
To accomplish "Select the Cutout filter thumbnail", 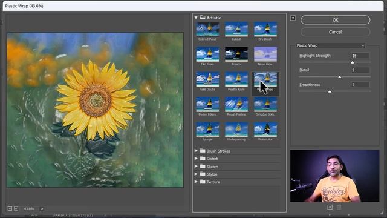I will [236, 29].
